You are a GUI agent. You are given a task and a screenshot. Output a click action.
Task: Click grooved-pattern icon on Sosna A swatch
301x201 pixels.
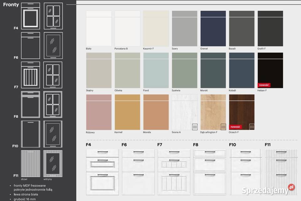[x=195, y=127]
